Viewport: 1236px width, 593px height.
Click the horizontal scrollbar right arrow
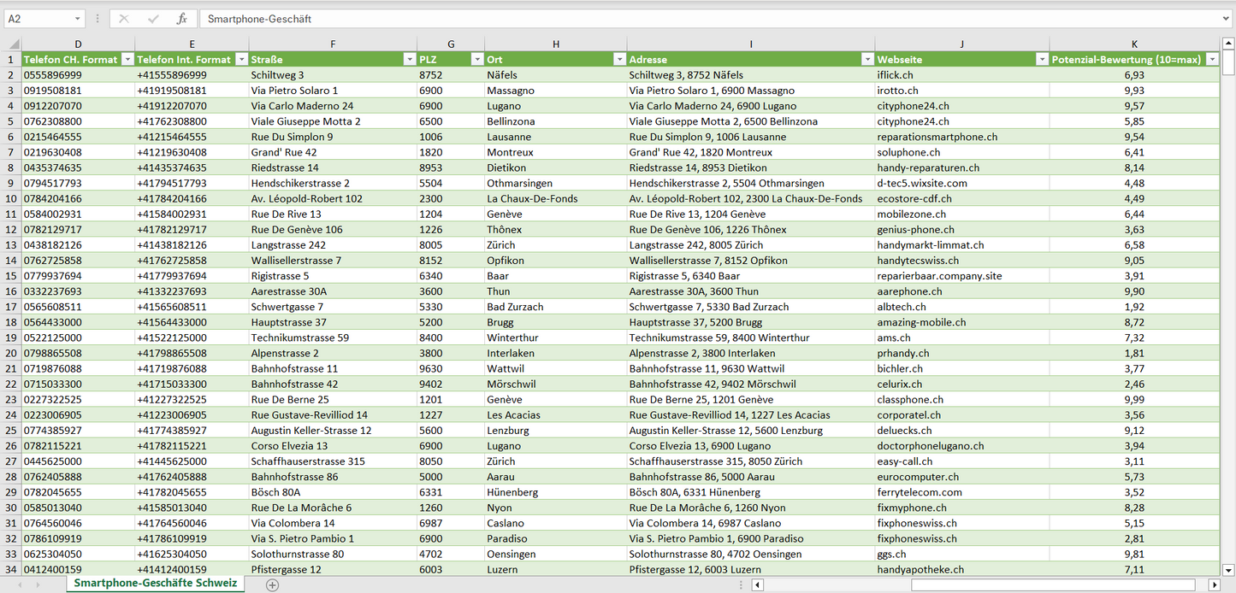coord(1214,584)
